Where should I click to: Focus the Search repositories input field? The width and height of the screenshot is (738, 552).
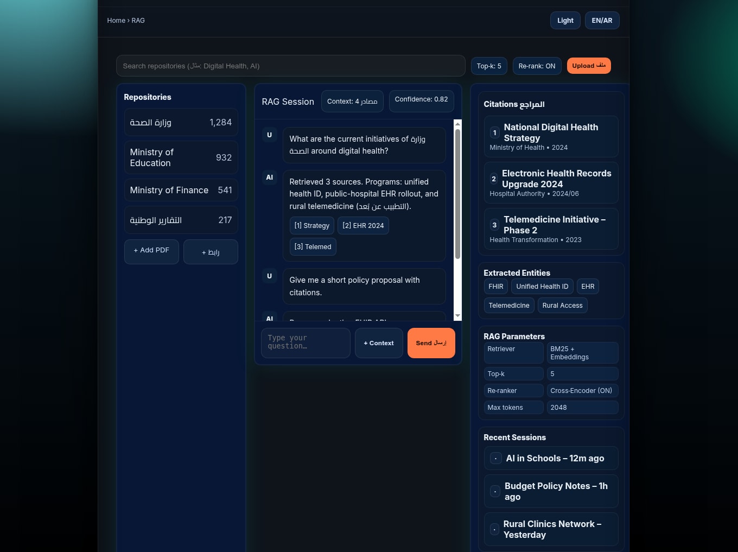290,66
